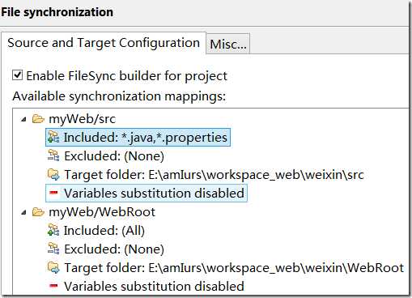This screenshot has height=298, width=412.
Task: Select the myWeb/WebRoot mapping label
Action: [102, 212]
